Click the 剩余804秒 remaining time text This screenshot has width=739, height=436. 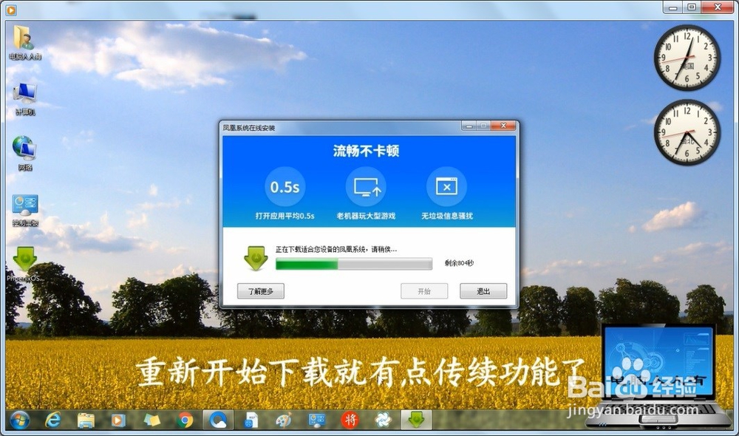[459, 263]
